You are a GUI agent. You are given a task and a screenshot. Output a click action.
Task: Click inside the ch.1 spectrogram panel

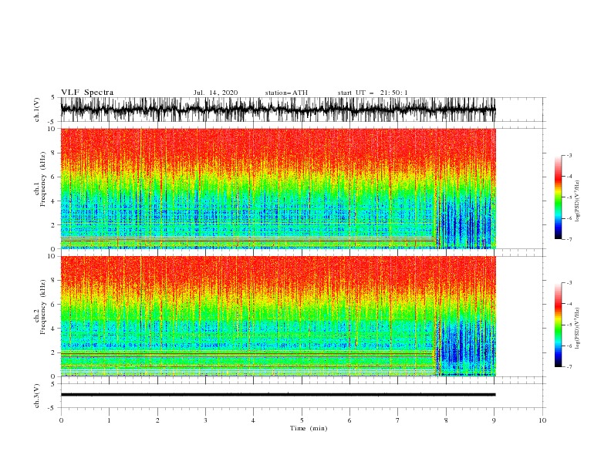[x=278, y=188]
